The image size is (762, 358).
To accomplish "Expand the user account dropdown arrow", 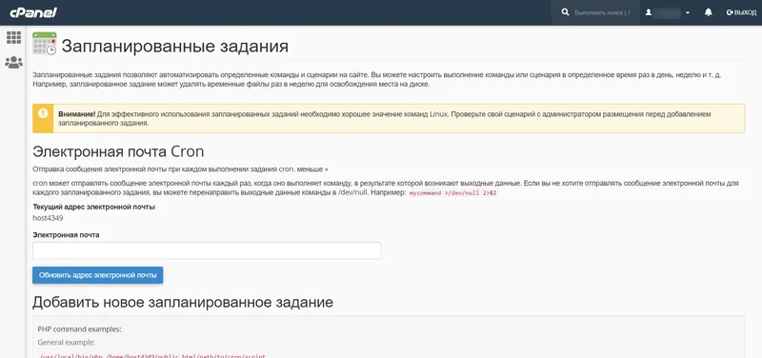I will pos(687,13).
